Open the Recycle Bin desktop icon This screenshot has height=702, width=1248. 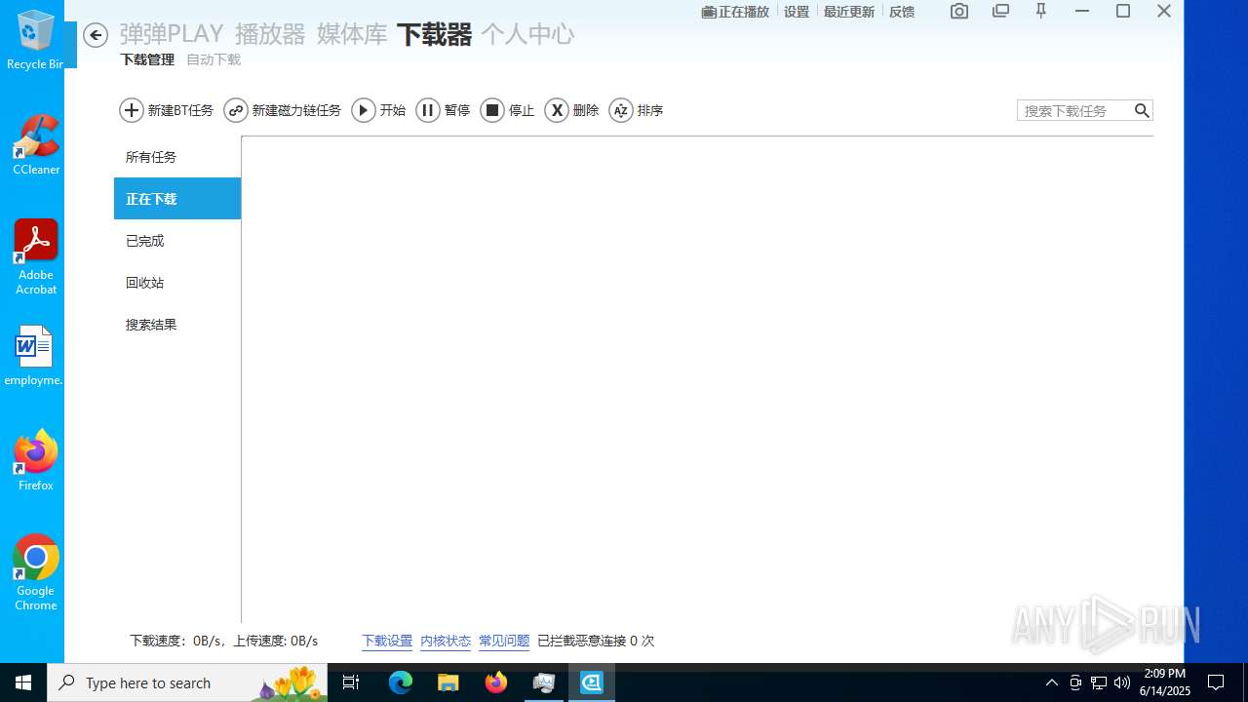point(36,40)
